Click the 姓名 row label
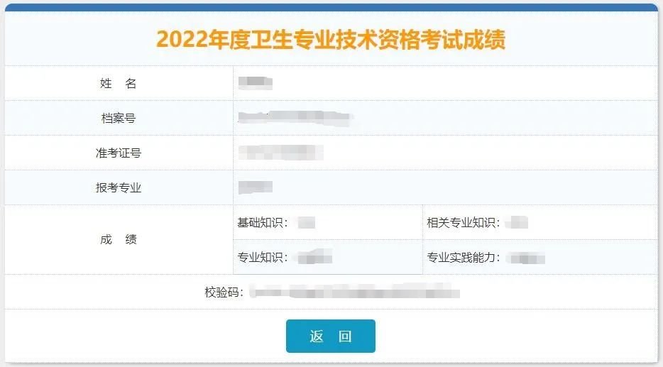Viewport: 663px width, 367px height. pos(118,84)
